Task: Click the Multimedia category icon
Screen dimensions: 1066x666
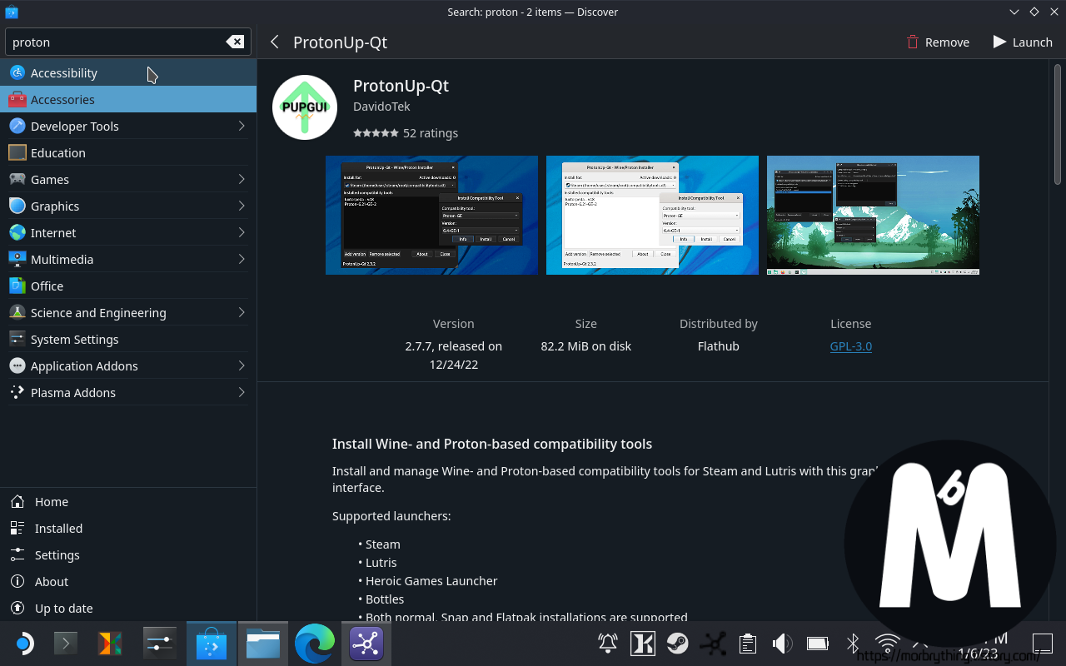Action: pyautogui.click(x=17, y=259)
